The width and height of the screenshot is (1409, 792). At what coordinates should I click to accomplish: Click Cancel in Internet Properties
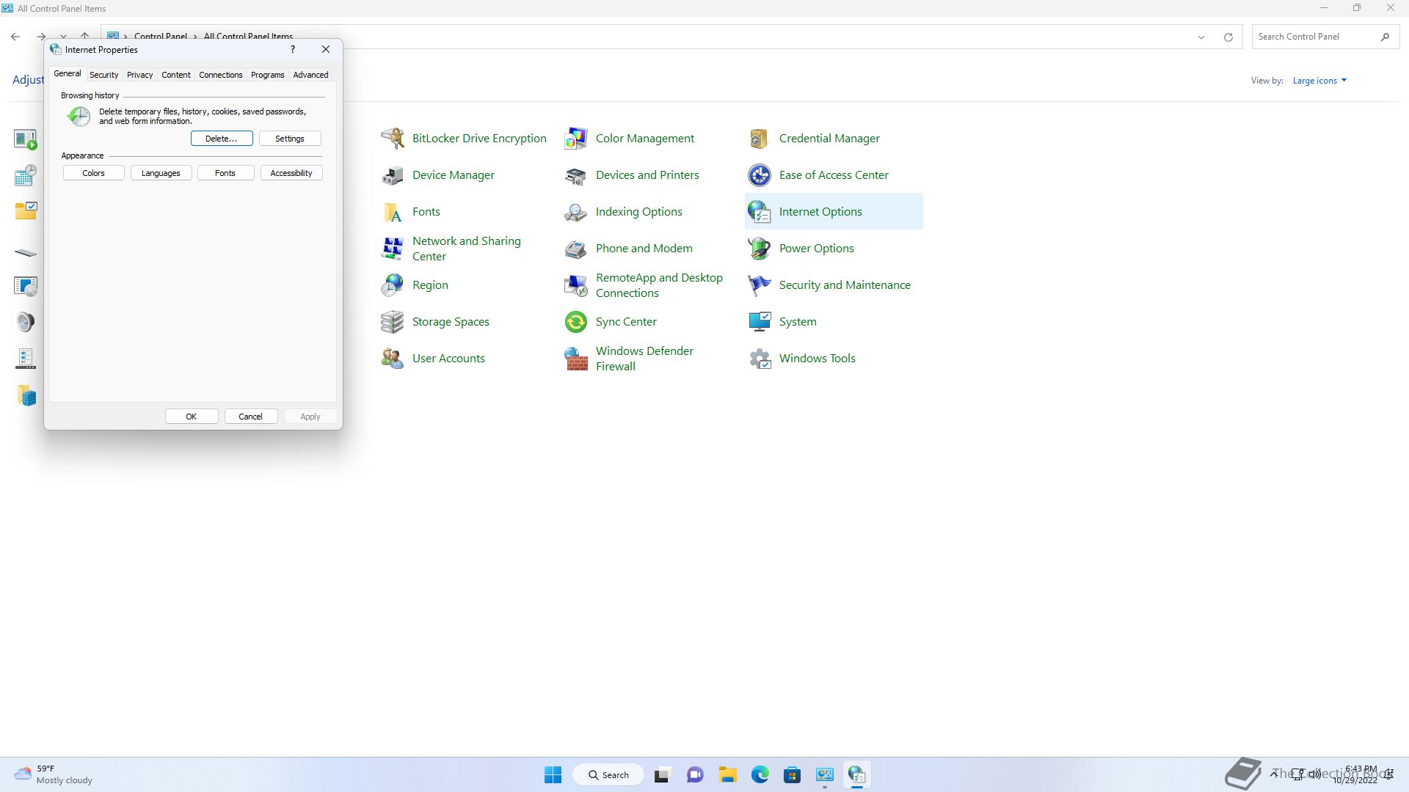pyautogui.click(x=251, y=417)
